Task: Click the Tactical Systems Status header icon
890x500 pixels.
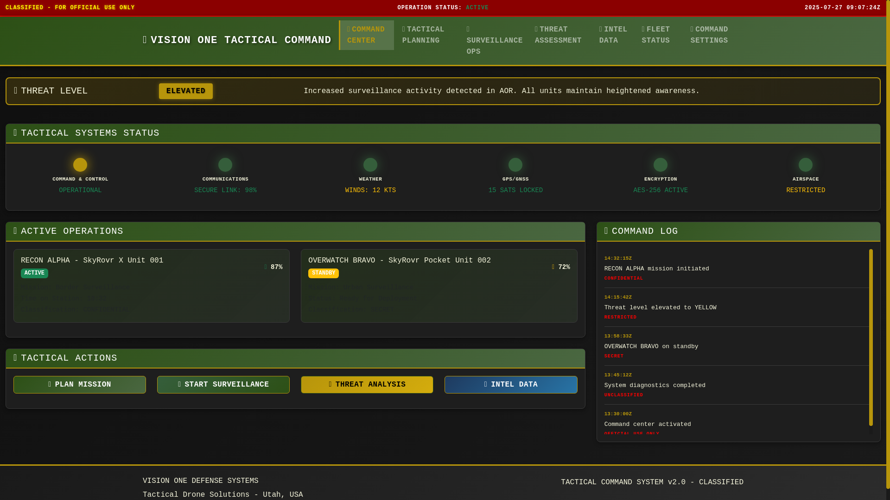Action: [x=16, y=133]
